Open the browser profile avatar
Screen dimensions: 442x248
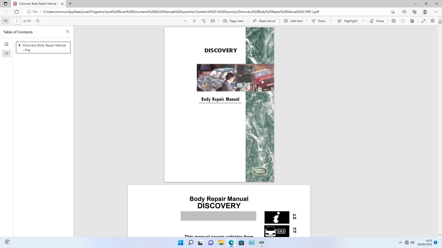click(425, 12)
